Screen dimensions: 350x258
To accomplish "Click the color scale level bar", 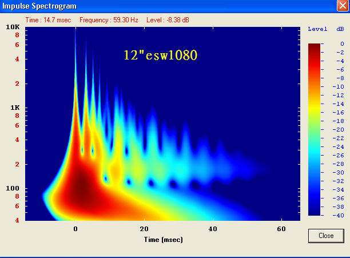I will click(315, 129).
